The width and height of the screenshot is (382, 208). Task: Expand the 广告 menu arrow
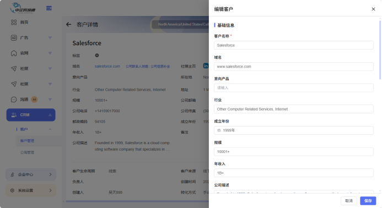point(50,38)
